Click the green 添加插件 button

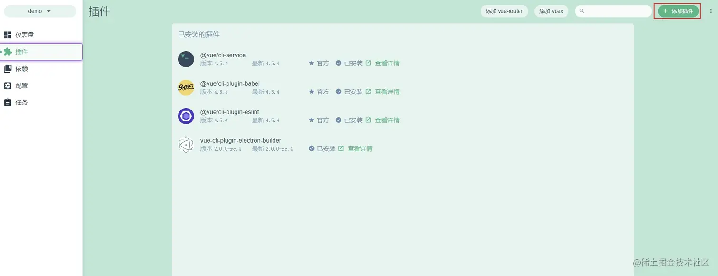point(678,11)
